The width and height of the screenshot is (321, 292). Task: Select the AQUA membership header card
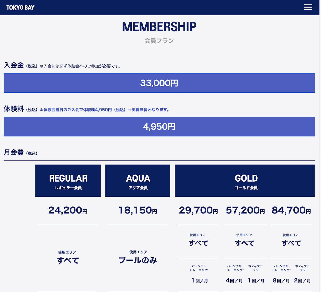[x=137, y=181]
